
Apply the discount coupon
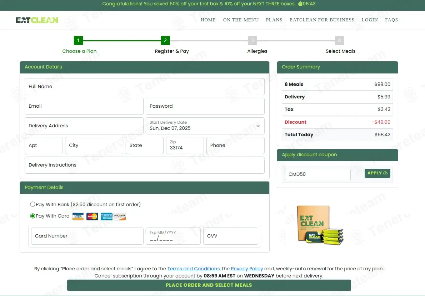tap(377, 173)
